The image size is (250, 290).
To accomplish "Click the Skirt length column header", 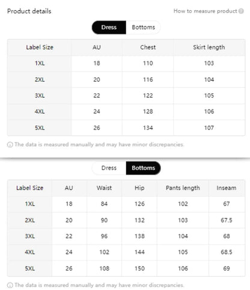I will (x=209, y=48).
